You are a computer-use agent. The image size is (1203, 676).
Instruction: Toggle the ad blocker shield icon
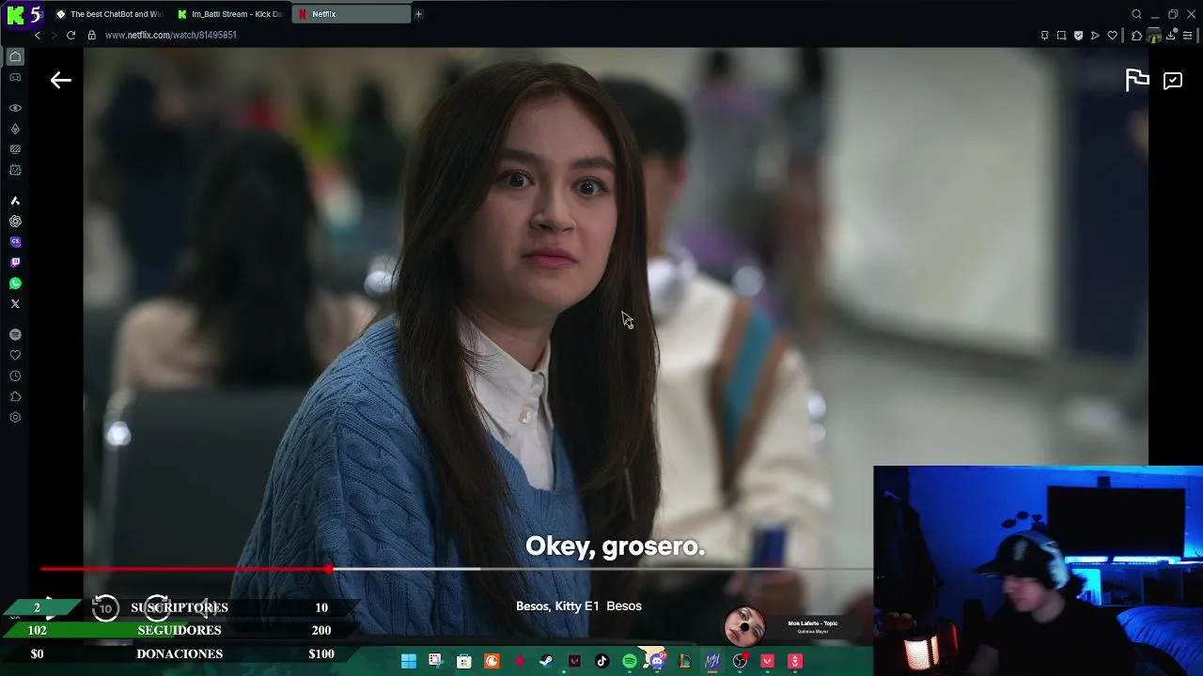coord(1078,36)
